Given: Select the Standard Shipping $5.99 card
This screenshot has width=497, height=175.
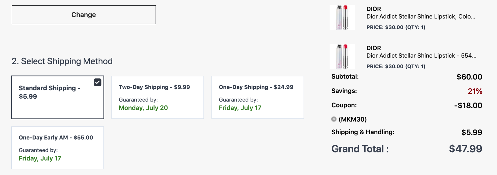Looking at the screenshot, I should (57, 97).
